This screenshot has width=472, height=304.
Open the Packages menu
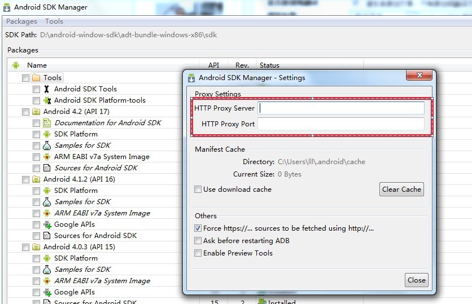[21, 21]
